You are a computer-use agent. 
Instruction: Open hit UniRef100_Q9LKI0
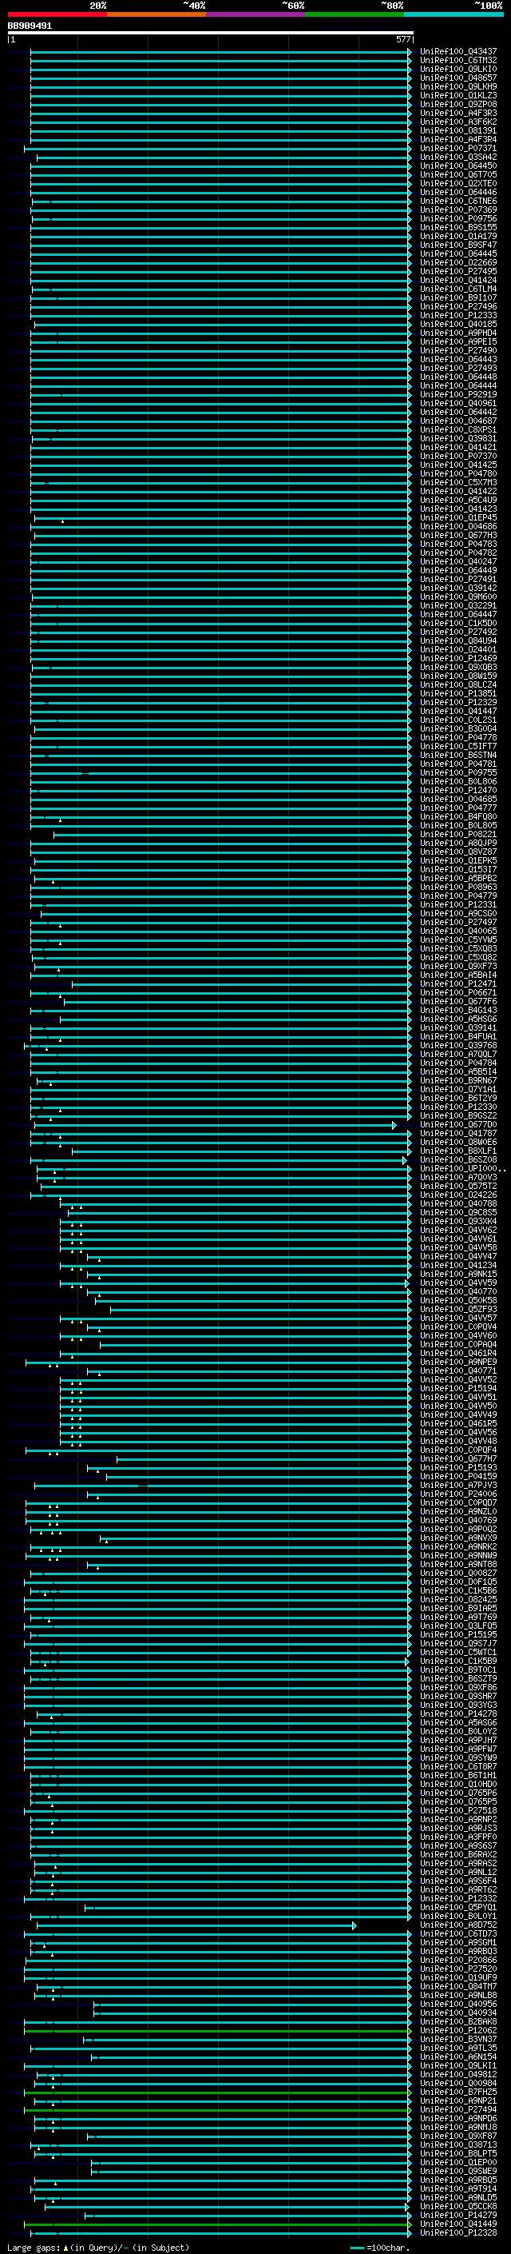[x=458, y=69]
